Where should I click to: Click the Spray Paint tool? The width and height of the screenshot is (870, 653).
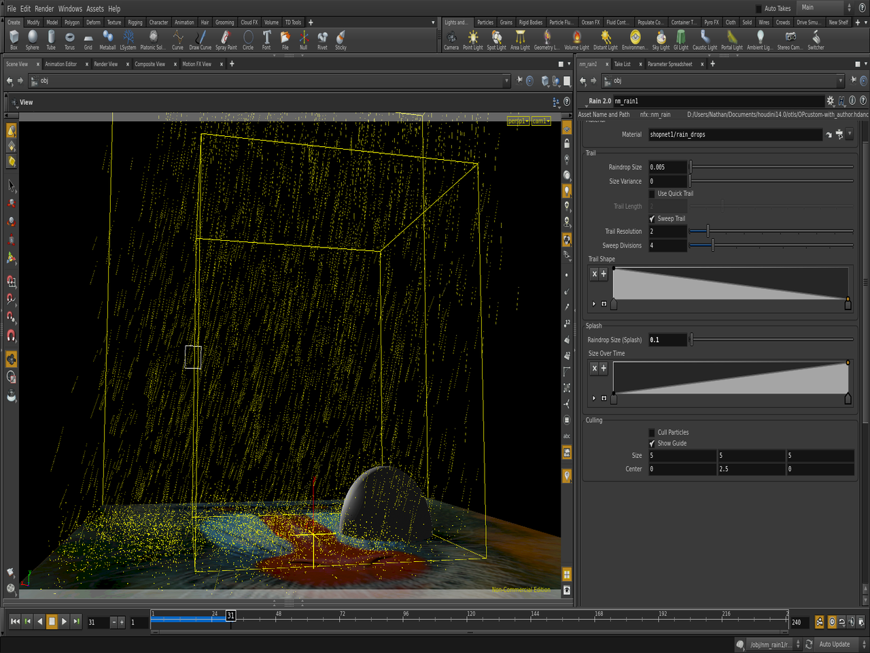click(226, 38)
